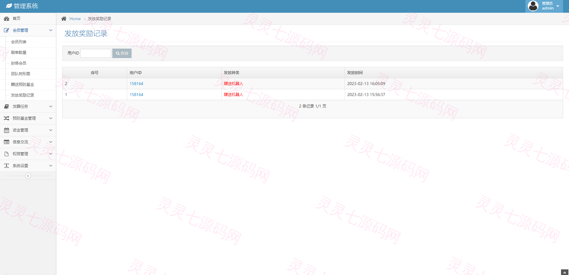This screenshot has width=569, height=275.
Task: Expand the 权限管理 chevron
Action: pos(51,154)
